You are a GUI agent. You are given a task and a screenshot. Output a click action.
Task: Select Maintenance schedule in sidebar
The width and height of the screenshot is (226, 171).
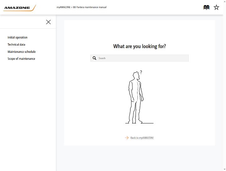(x=21, y=52)
